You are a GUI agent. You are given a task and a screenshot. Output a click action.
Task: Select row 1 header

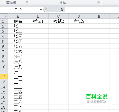tap(4, 21)
